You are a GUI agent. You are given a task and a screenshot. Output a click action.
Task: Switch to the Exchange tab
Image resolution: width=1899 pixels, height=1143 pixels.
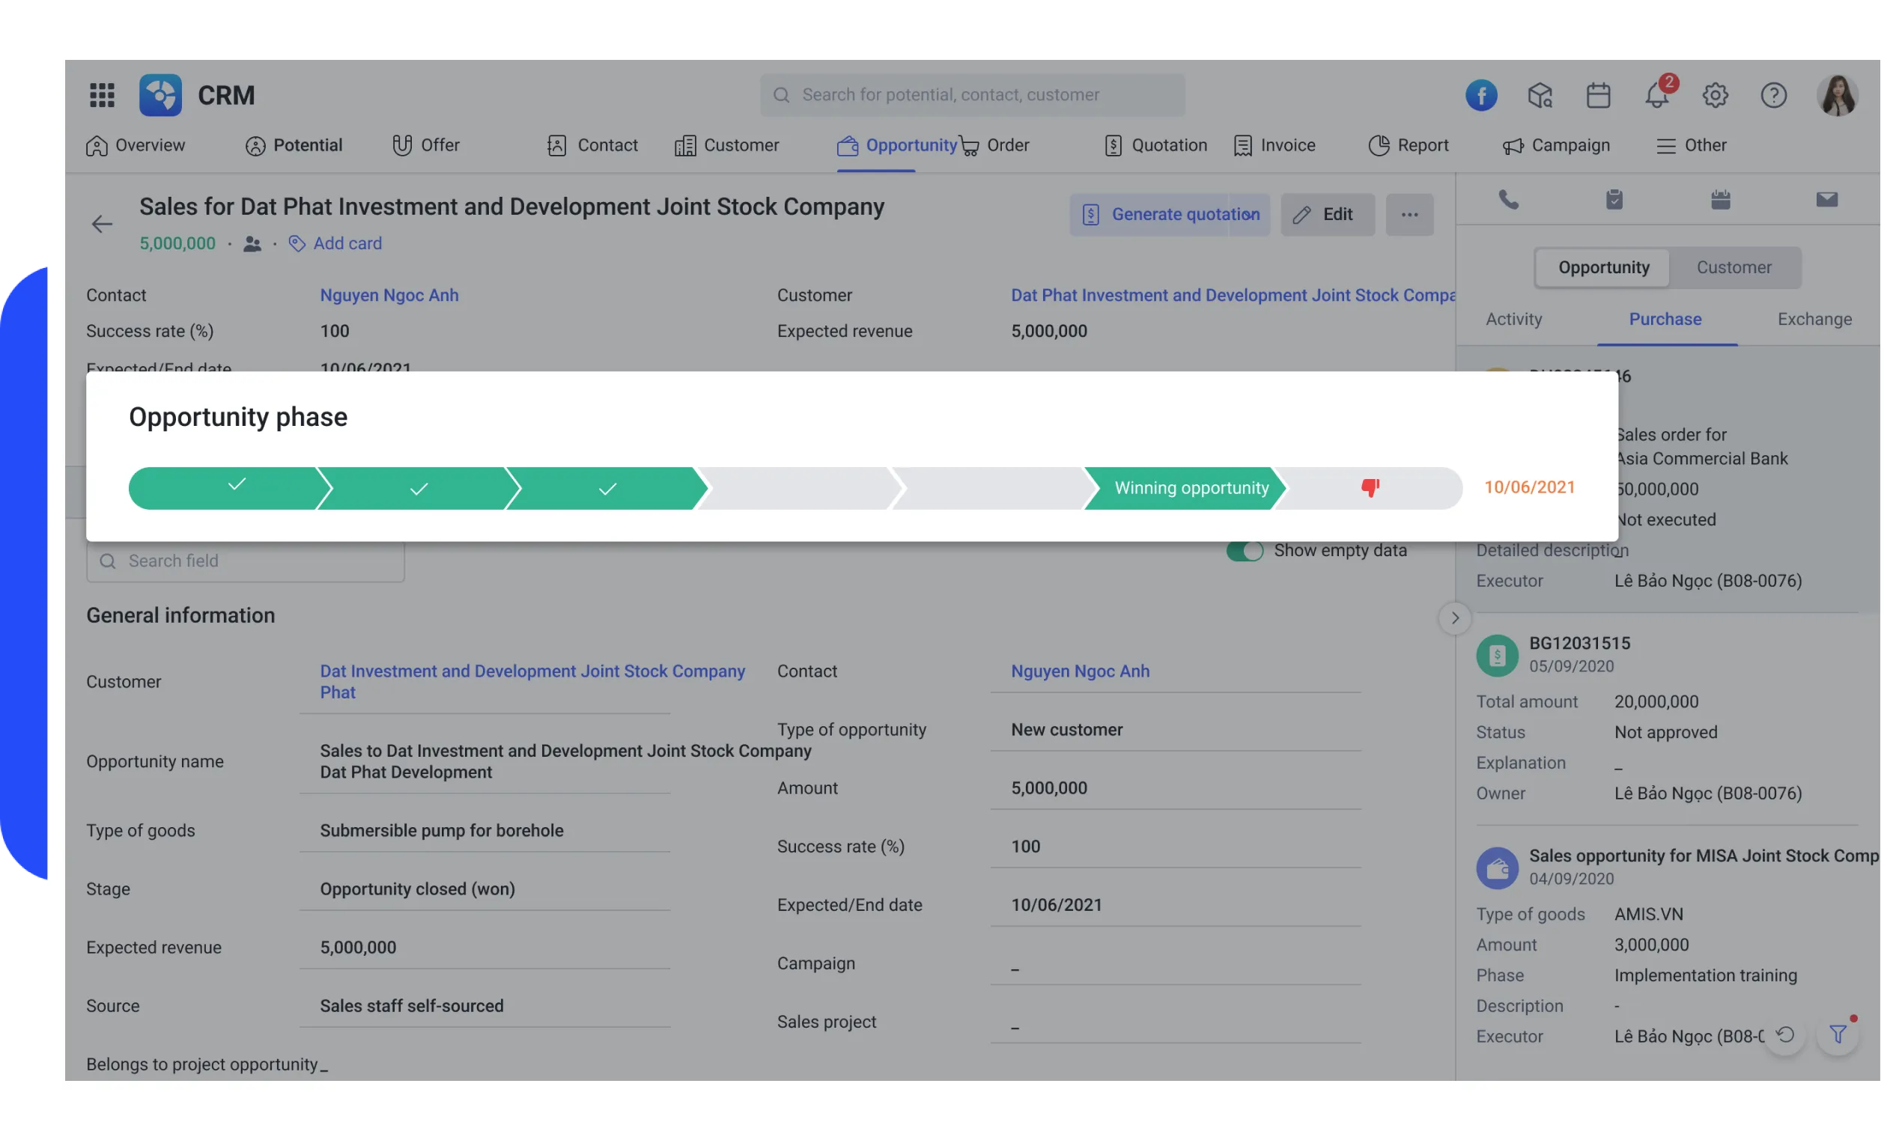pos(1814,319)
